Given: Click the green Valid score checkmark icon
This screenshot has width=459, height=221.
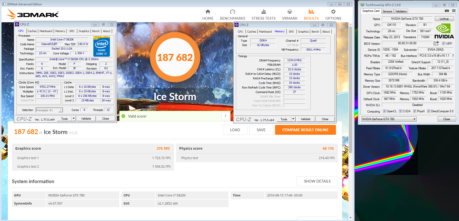Looking at the screenshot, I should pyautogui.click(x=123, y=116).
